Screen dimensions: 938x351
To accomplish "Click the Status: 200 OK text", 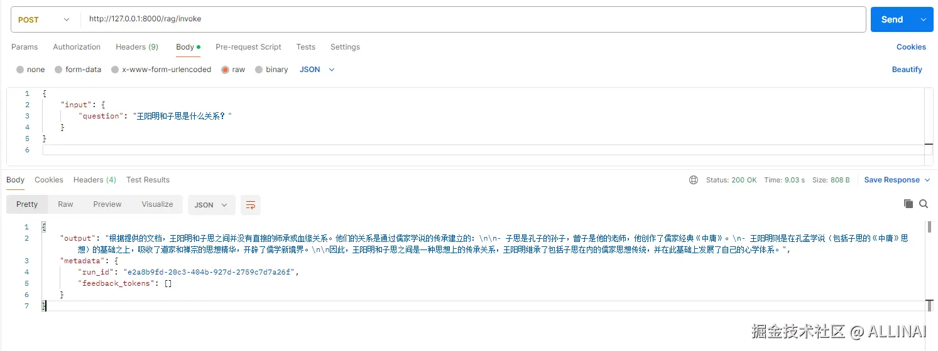I will pos(731,180).
